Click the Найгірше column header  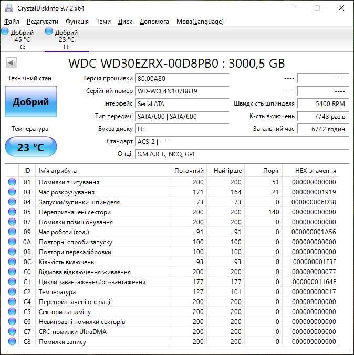(x=225, y=171)
